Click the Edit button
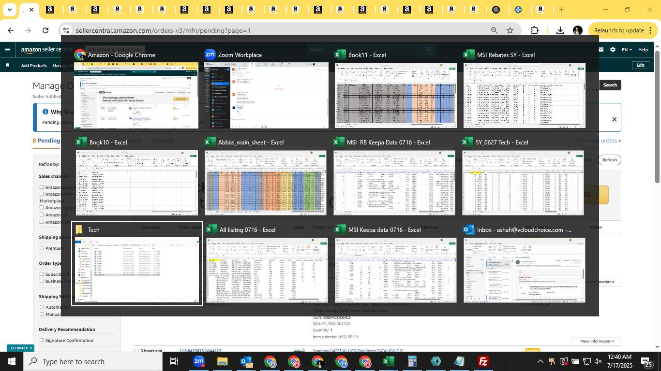The height and width of the screenshot is (371, 661). coord(640,65)
